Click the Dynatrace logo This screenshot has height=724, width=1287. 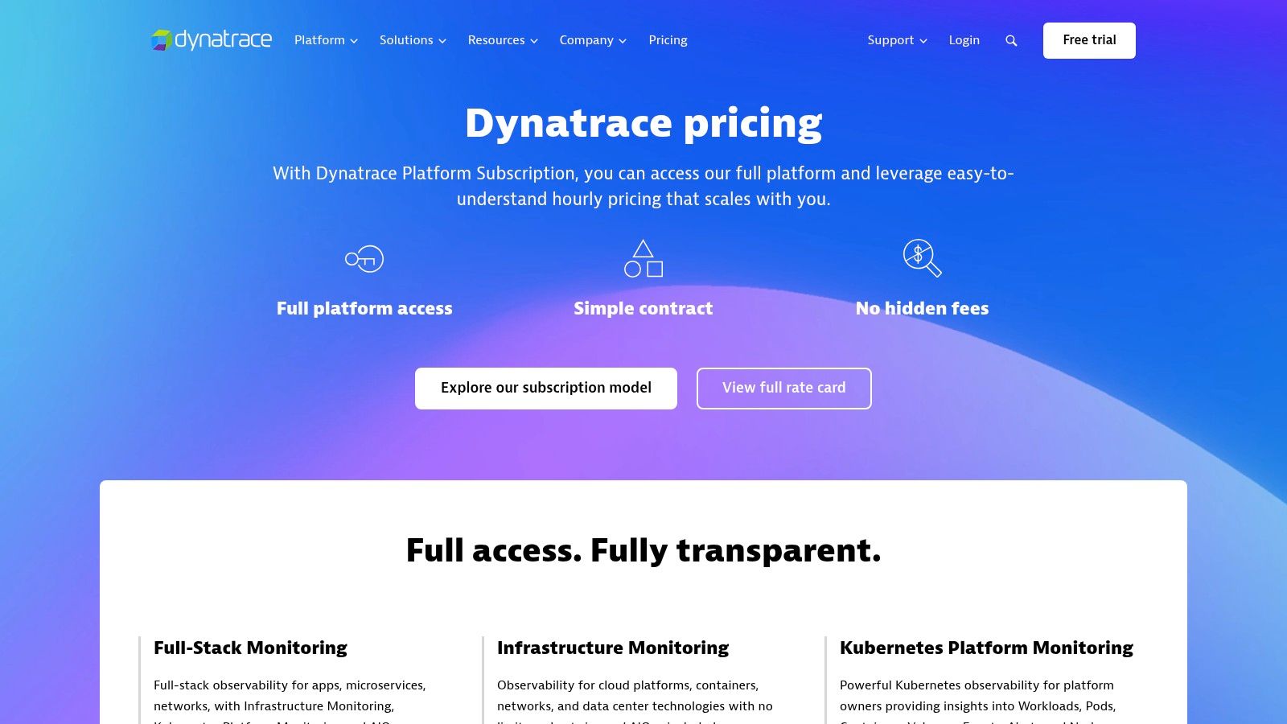click(212, 39)
